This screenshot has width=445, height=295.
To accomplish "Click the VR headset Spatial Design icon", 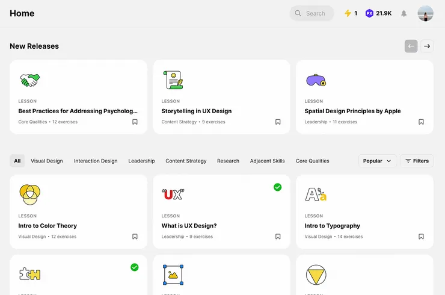I will pos(316,79).
